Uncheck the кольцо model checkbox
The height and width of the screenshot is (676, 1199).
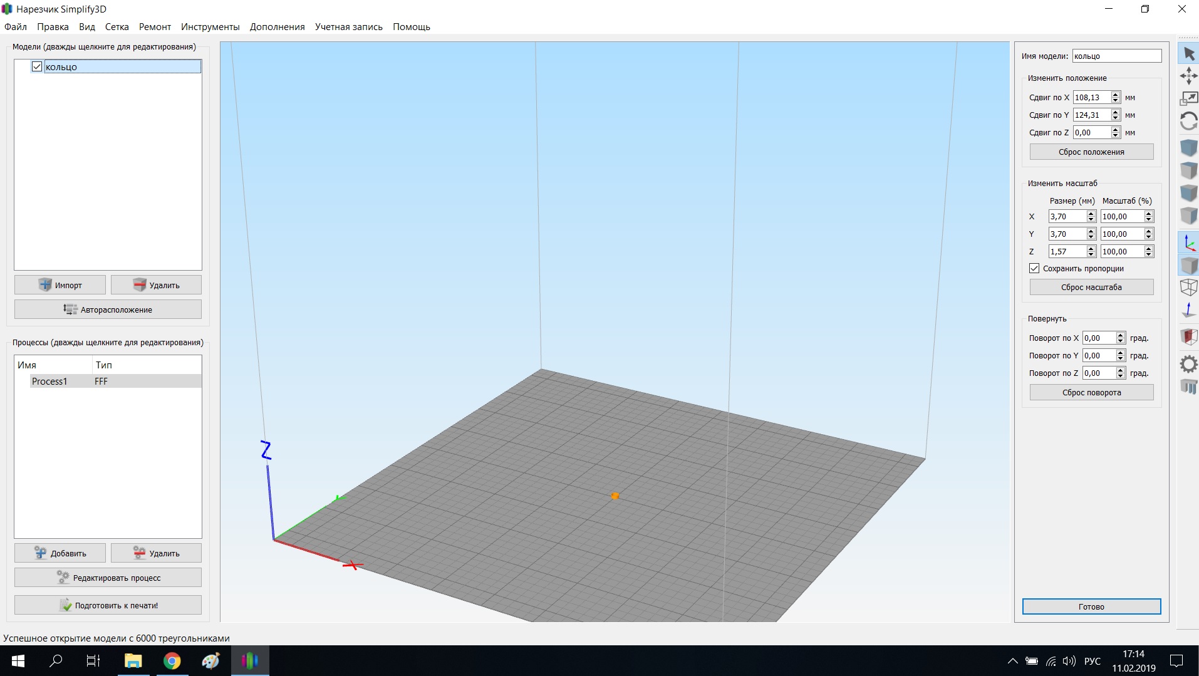click(37, 67)
